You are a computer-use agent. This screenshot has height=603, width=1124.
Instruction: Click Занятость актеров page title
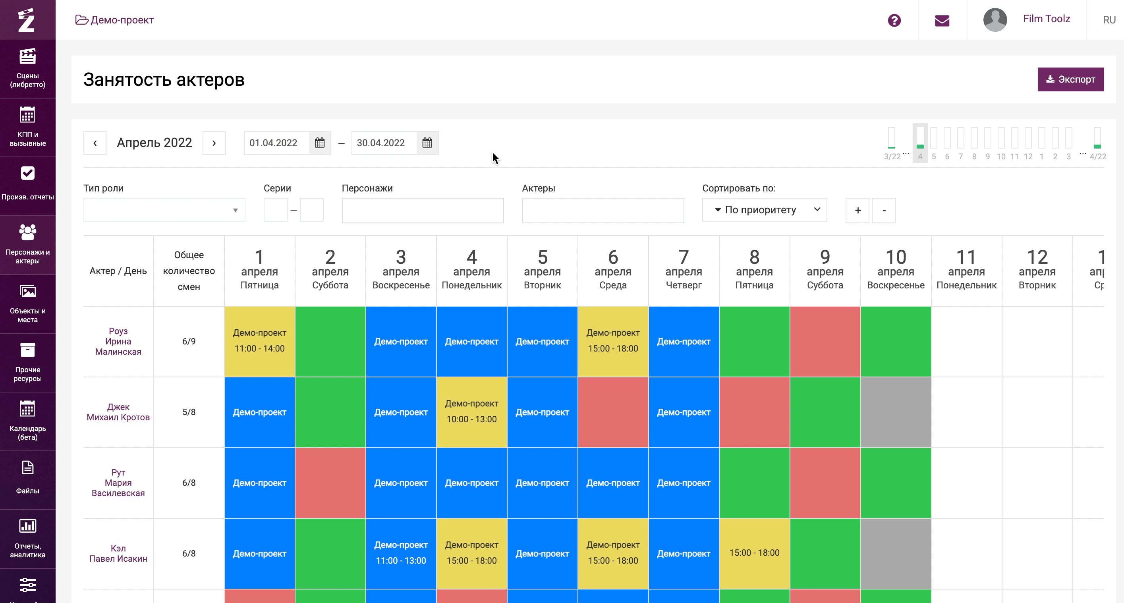click(x=164, y=79)
